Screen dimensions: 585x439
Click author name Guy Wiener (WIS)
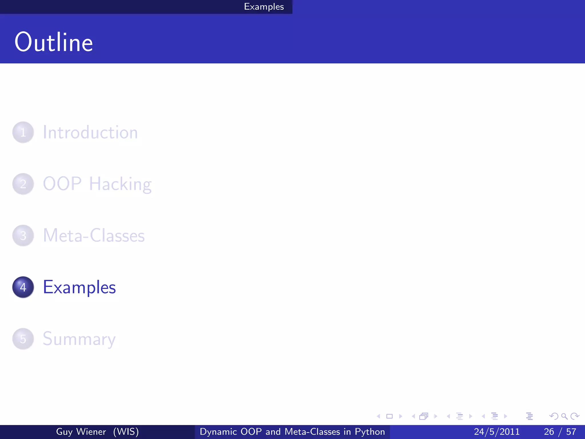[x=97, y=432]
